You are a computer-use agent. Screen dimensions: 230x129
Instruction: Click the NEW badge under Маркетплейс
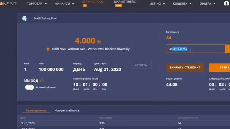pos(119,6)
